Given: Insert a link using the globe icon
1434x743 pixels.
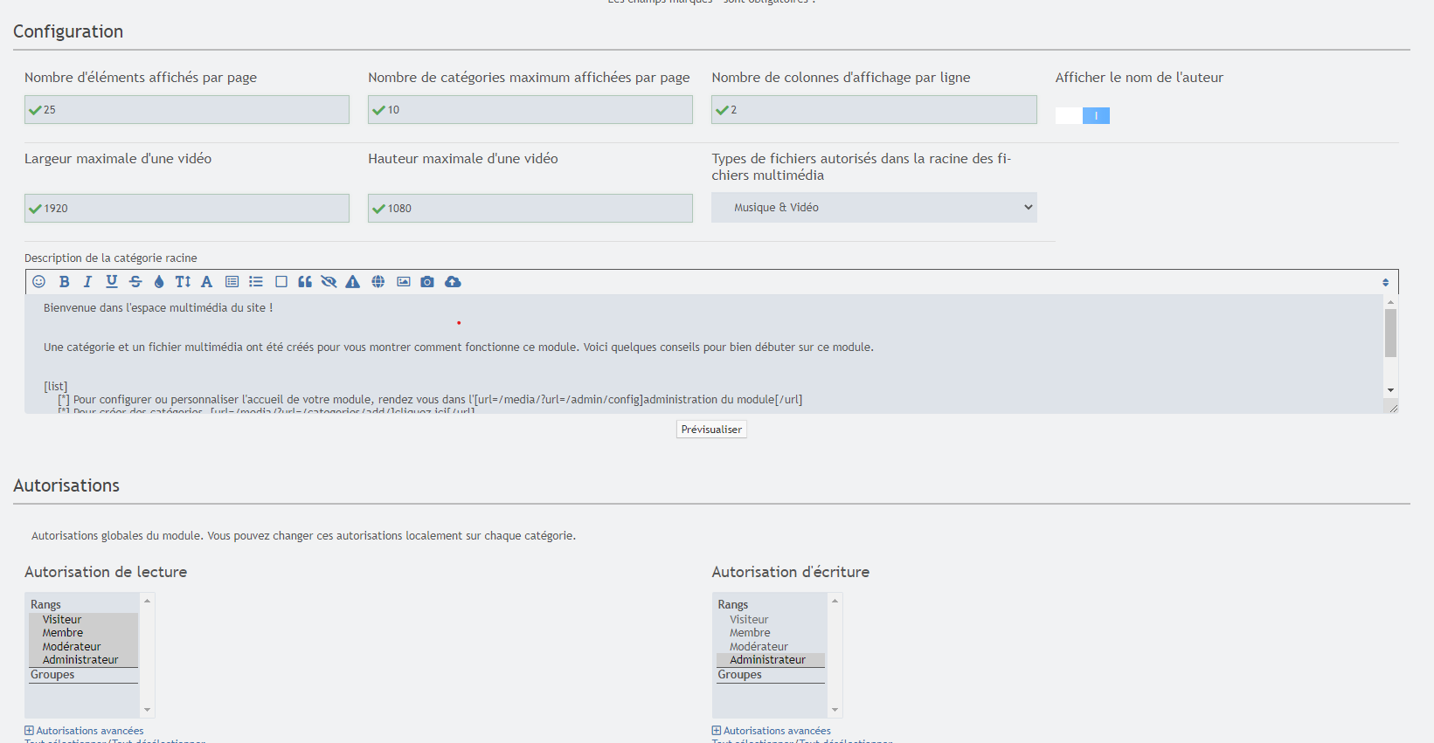Looking at the screenshot, I should pos(378,281).
